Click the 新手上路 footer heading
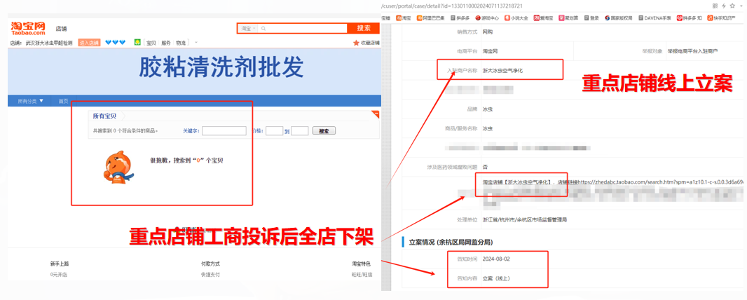The height and width of the screenshot is (300, 747). tap(60, 264)
